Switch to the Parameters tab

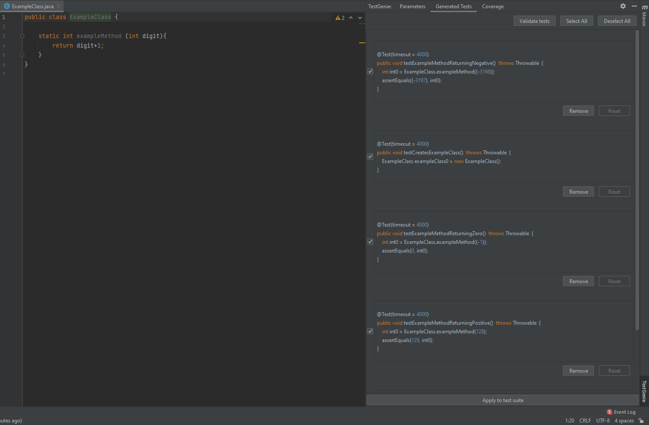tap(412, 6)
